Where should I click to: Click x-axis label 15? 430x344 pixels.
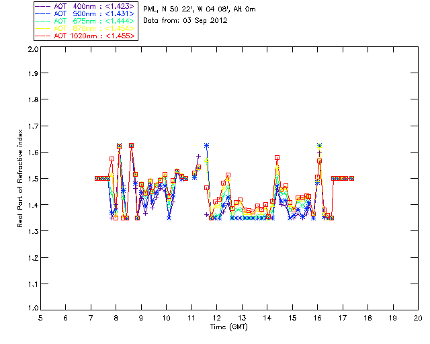(292, 318)
